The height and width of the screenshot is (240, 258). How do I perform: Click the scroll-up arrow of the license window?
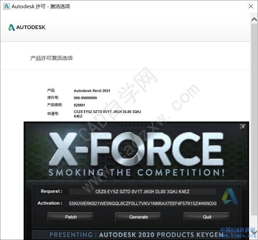(254, 20)
